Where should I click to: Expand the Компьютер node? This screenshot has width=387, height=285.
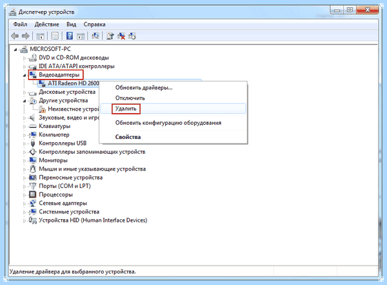tap(25, 135)
